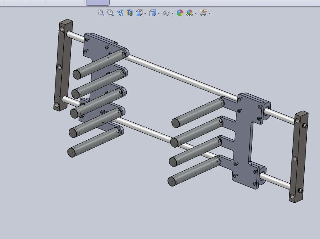This screenshot has width=320, height=239.
Task: Click the Hide/Show Items glasses icon
Action: [166, 13]
